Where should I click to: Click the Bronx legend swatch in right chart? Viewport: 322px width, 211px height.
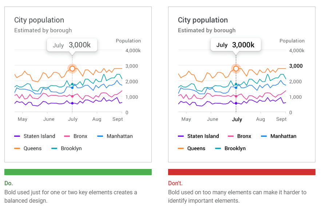pyautogui.click(x=231, y=136)
